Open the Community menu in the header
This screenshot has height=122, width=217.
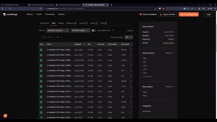point(50,14)
